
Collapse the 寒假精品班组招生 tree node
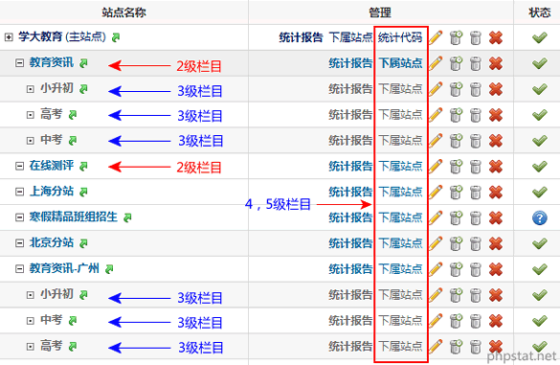(19, 217)
